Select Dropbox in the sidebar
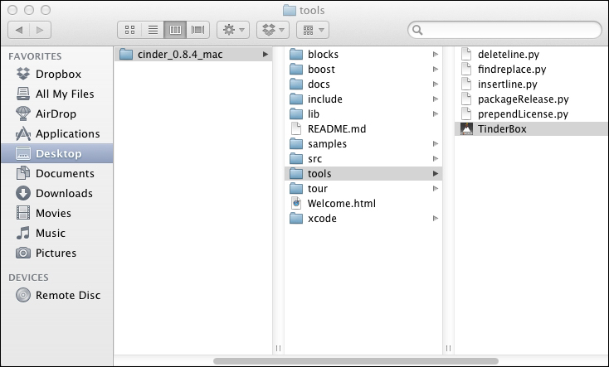Image resolution: width=609 pixels, height=367 pixels. [56, 74]
